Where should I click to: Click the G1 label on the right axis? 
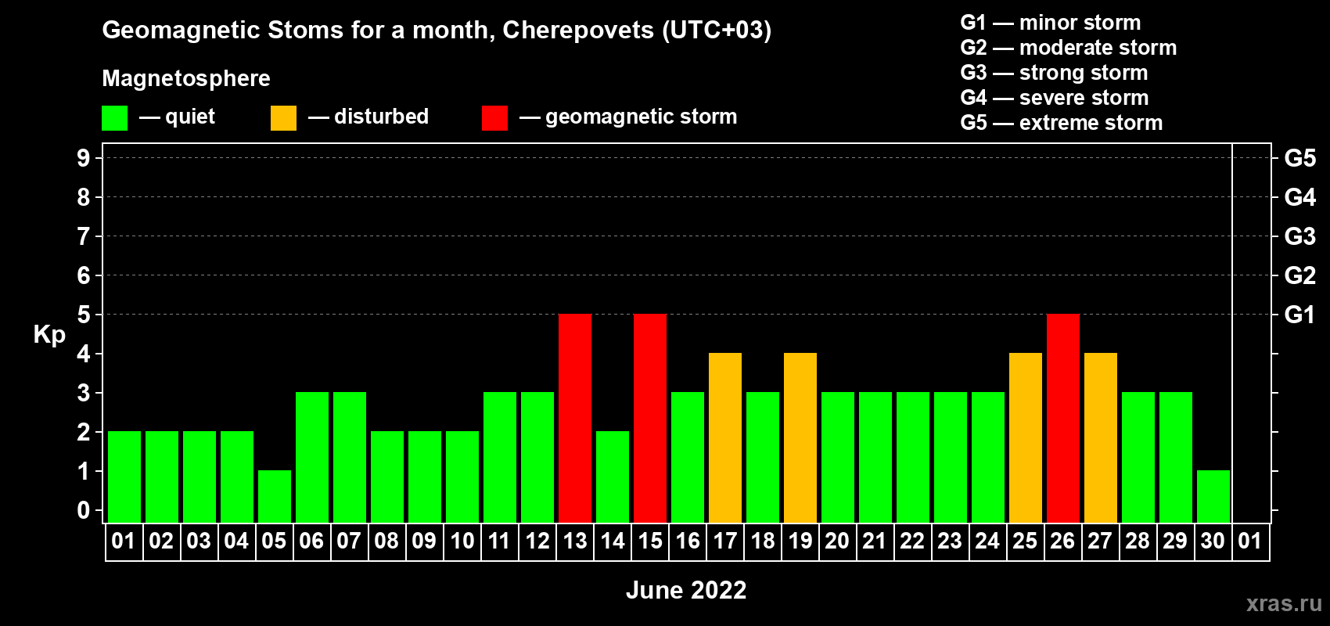pos(1299,315)
